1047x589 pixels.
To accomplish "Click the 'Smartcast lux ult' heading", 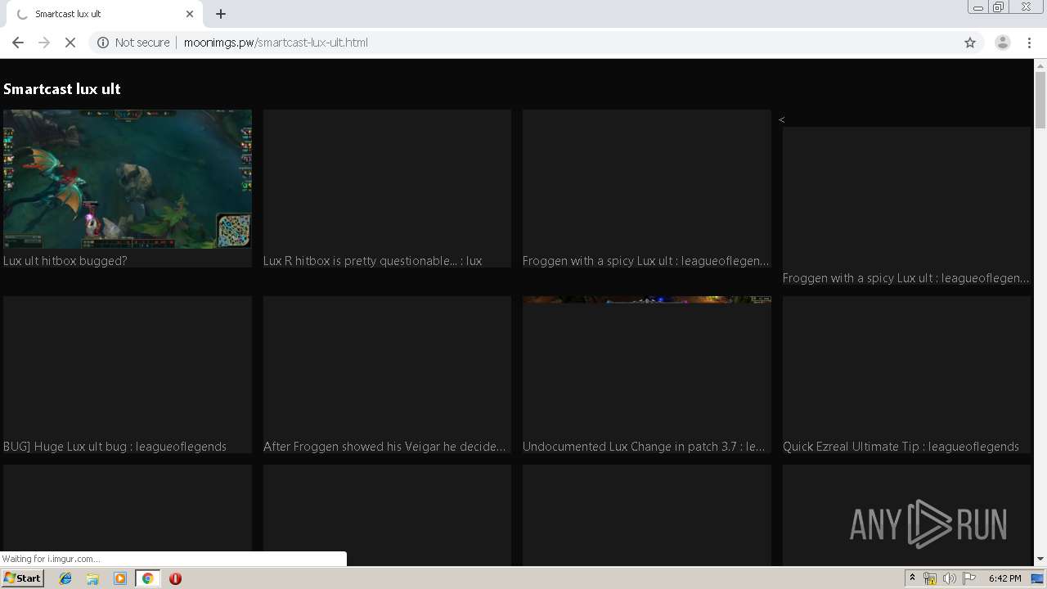I will pos(62,89).
